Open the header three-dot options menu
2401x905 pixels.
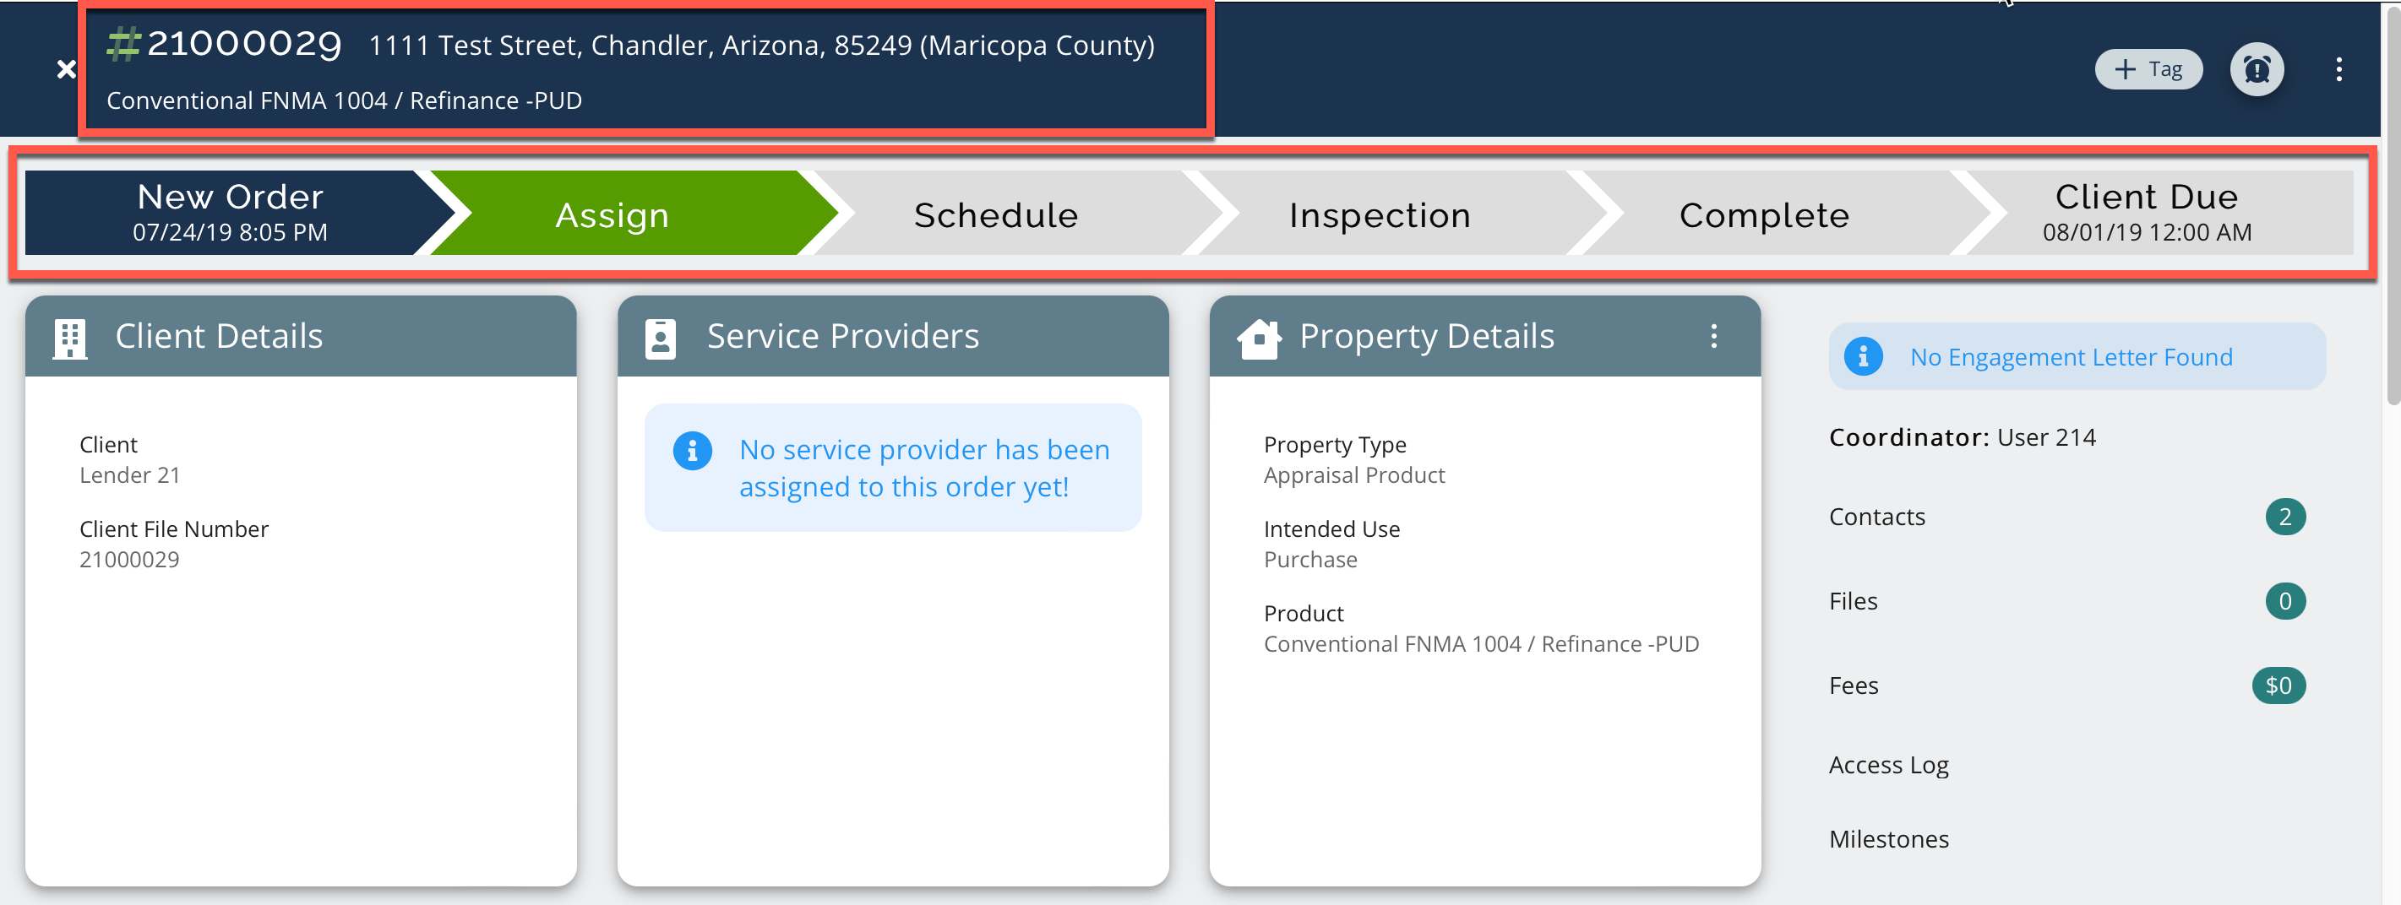click(x=2338, y=70)
